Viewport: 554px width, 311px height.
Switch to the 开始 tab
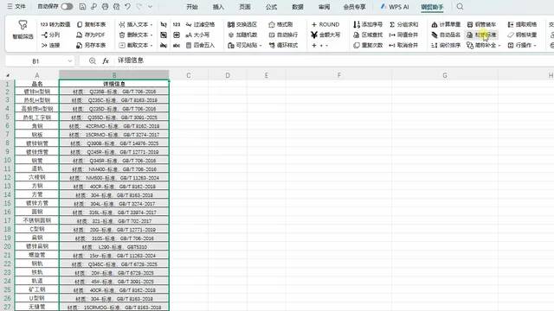192,7
